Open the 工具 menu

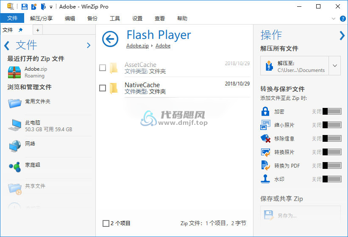coord(115,18)
